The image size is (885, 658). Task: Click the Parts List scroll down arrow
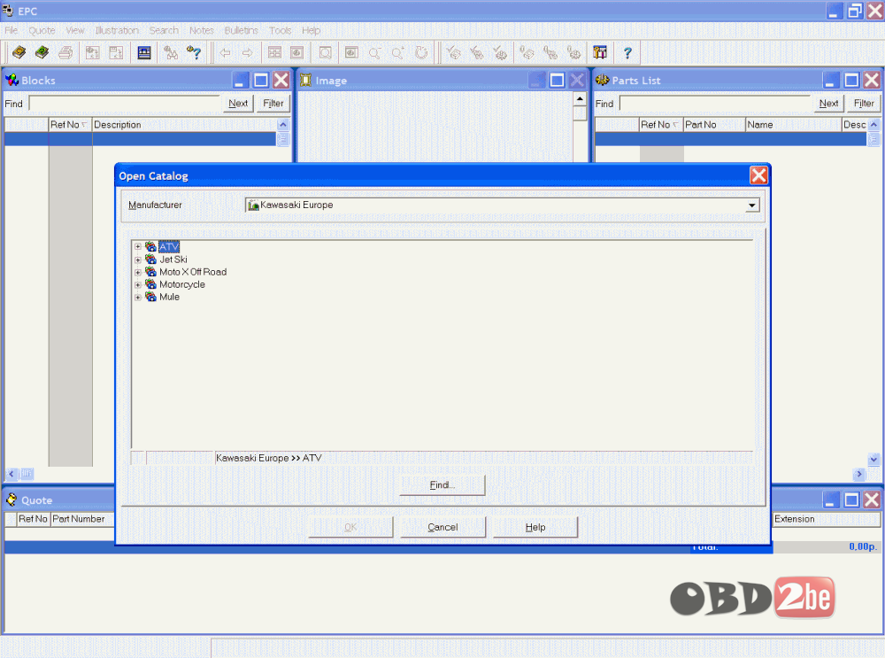873,460
